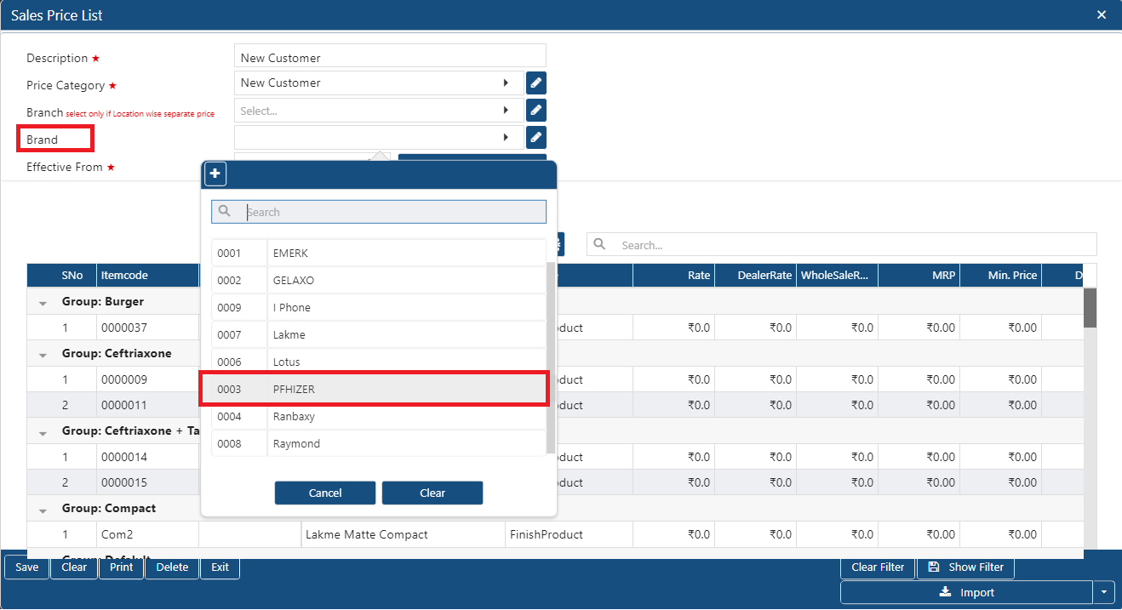
Task: Open the Branch dropdown arrow
Action: (x=507, y=111)
